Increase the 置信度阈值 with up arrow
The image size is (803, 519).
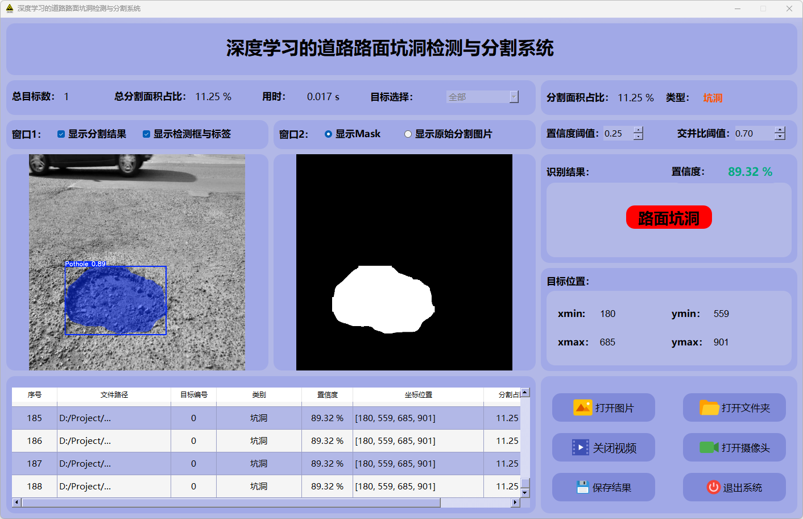[638, 130]
